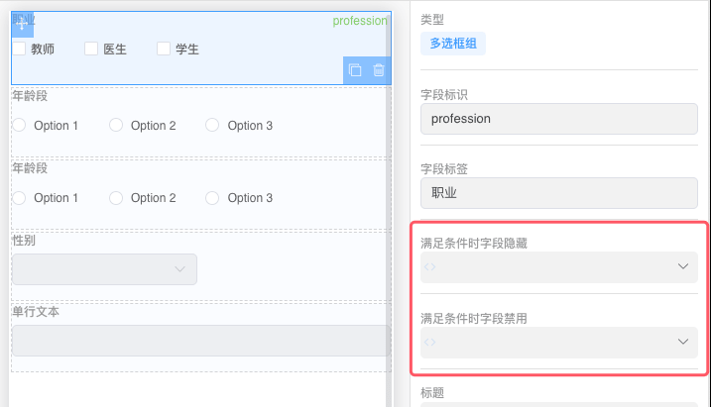Select Option 1 in the first 年龄段 group
Screen dimensions: 711x407
[19, 125]
